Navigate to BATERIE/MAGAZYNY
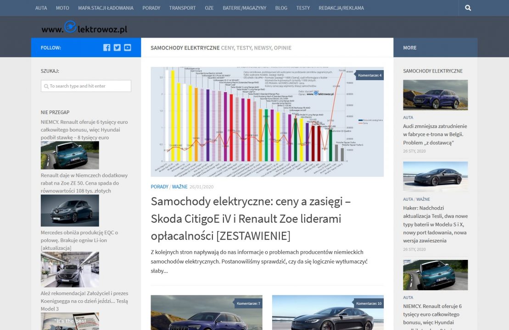 pos(245,8)
